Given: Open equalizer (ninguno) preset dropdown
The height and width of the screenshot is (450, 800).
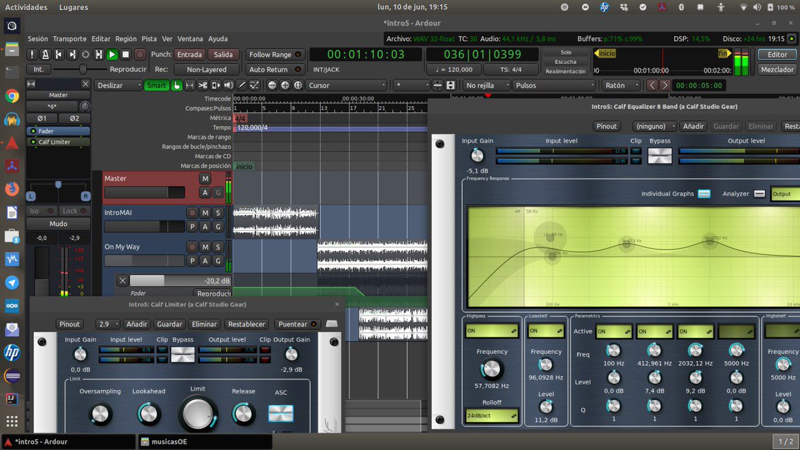Looking at the screenshot, I should [x=654, y=126].
